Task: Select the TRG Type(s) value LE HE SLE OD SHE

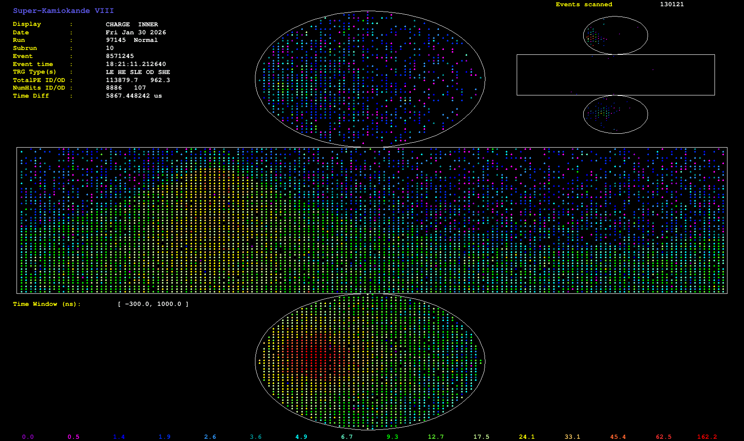Action: [138, 72]
